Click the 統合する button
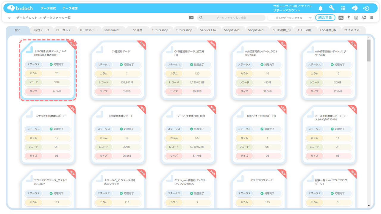Image resolution: width=381 pixels, height=214 pixels. click(x=325, y=18)
